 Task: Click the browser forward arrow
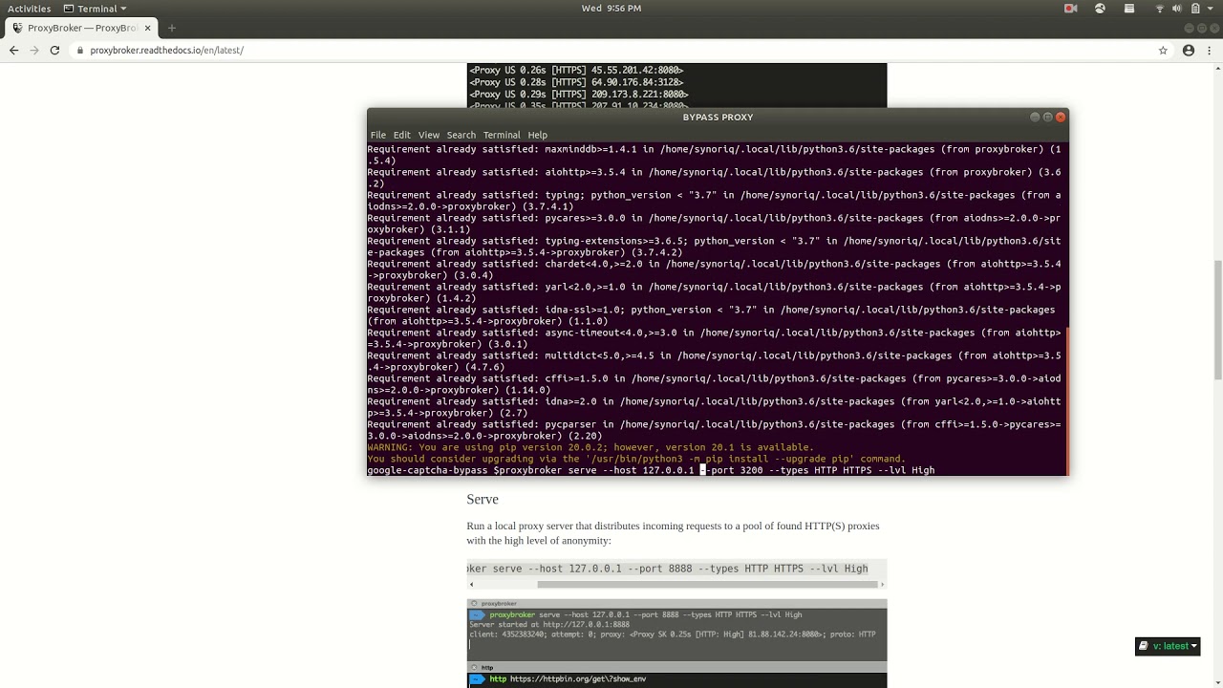34,50
